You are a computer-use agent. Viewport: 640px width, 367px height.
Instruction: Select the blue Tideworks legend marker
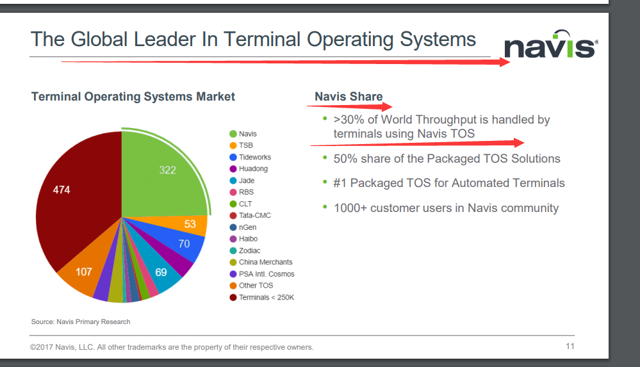[x=234, y=157]
